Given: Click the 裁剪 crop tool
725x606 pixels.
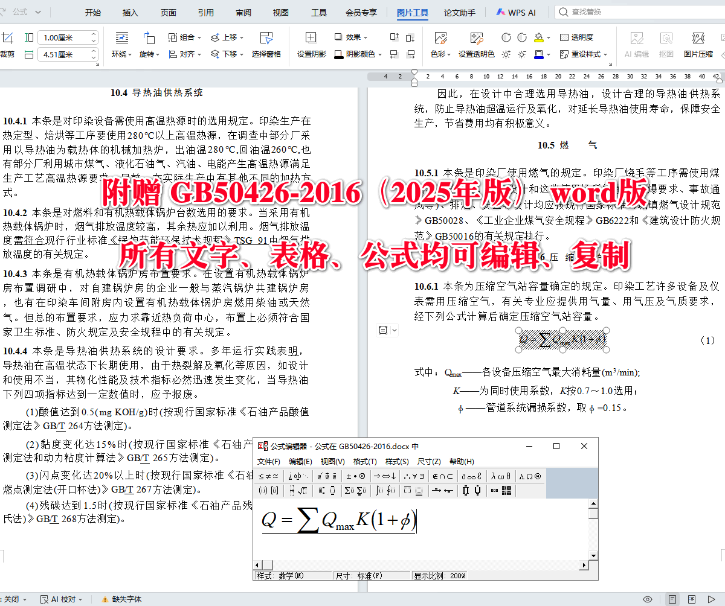Looking at the screenshot, I should 7,45.
